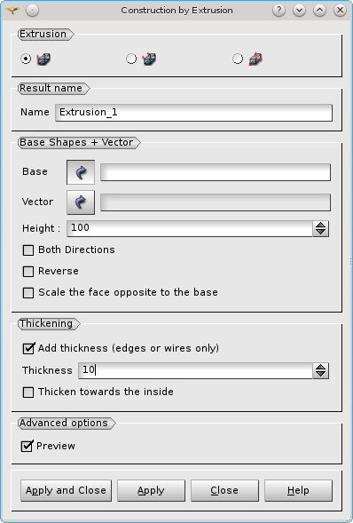Click the Base selection arrow button

point(81,172)
